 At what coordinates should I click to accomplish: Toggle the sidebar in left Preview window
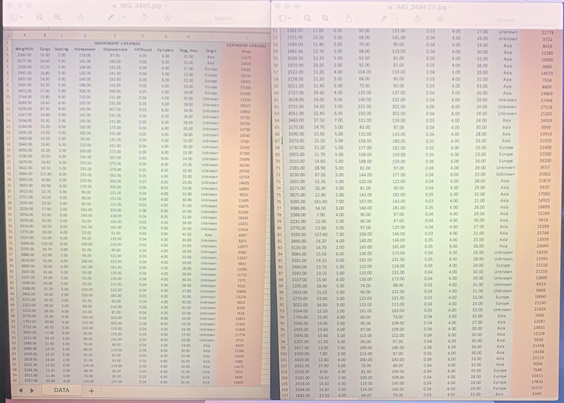[x=13, y=18]
